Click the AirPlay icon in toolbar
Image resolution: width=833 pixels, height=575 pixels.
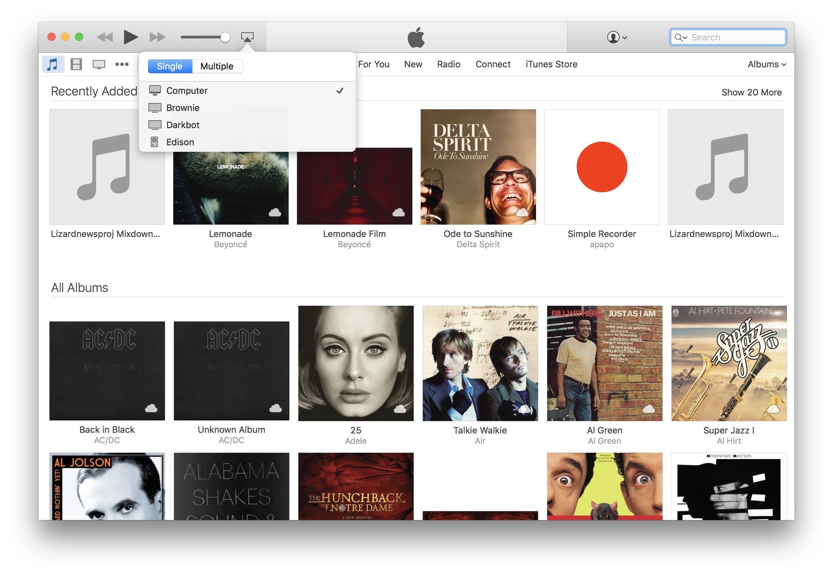(247, 37)
